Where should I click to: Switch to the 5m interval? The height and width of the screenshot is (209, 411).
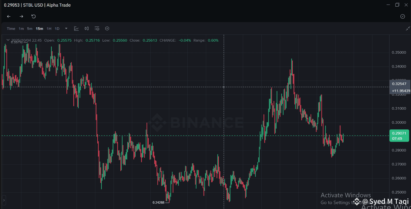[x=30, y=28]
